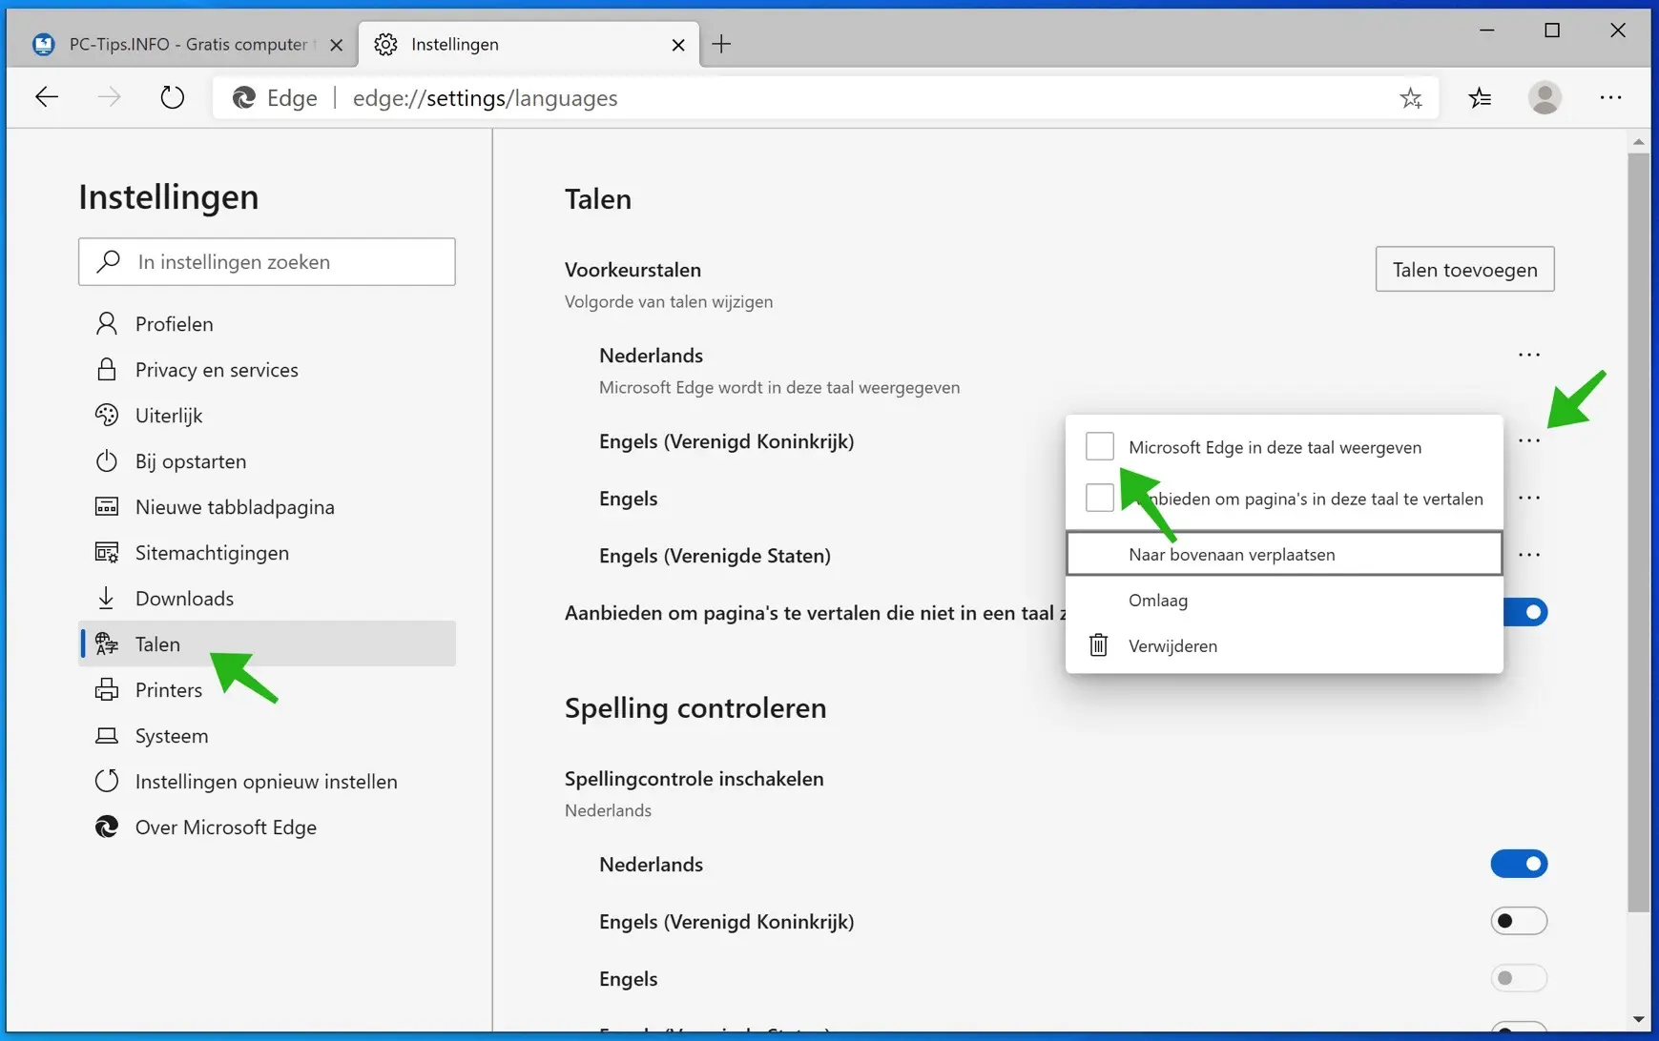Open Nieuwe tabbladpagina settings
The height and width of the screenshot is (1041, 1659).
(x=267, y=507)
